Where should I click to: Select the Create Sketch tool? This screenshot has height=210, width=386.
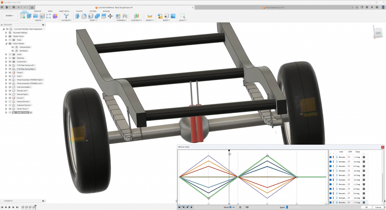23,16
